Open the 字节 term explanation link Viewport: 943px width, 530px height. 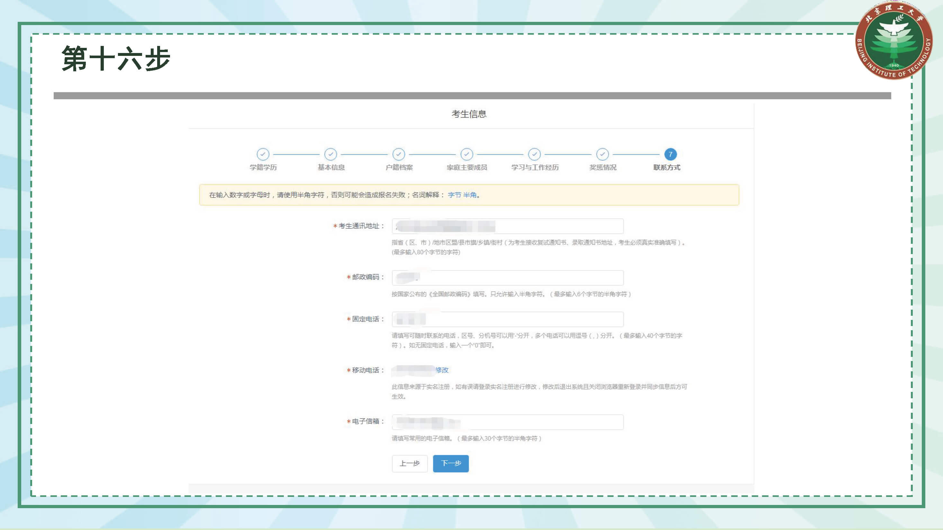pos(454,195)
